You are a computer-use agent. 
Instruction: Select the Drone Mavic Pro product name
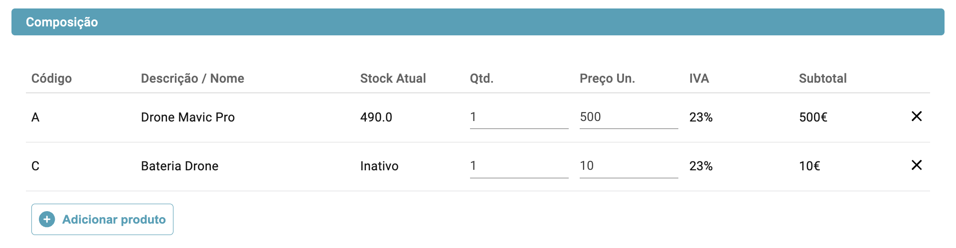pos(187,117)
